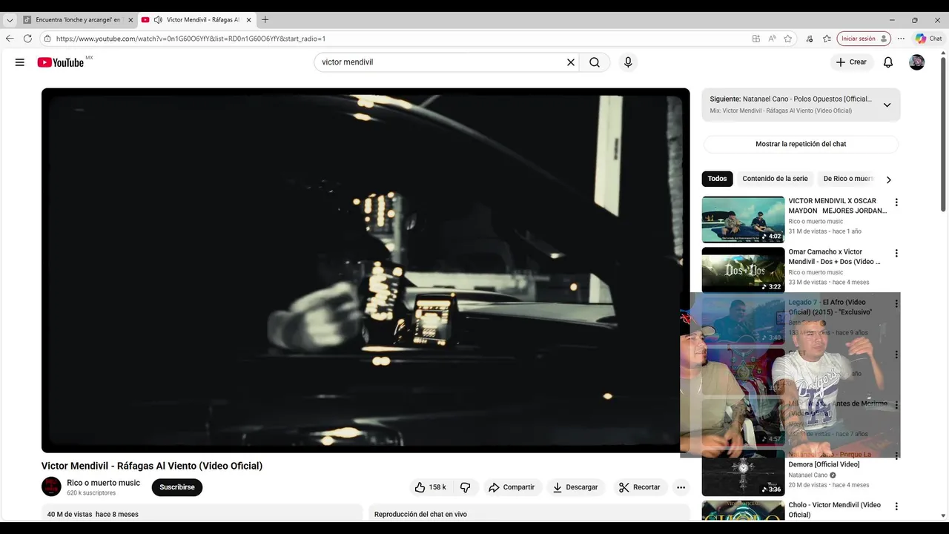Image resolution: width=949 pixels, height=534 pixels.
Task: Select the Todos filter chip
Action: (x=717, y=179)
